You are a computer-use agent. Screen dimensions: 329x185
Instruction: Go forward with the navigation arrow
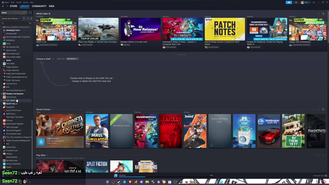7,6
